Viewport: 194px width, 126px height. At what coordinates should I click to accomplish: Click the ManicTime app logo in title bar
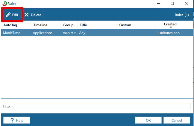click(4, 4)
